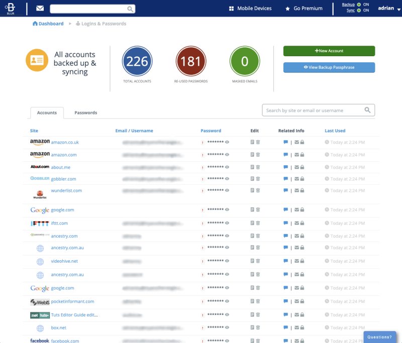Viewport: 402px width, 343px height.
Task: Click View Backup Passphrase button
Action: (x=329, y=67)
